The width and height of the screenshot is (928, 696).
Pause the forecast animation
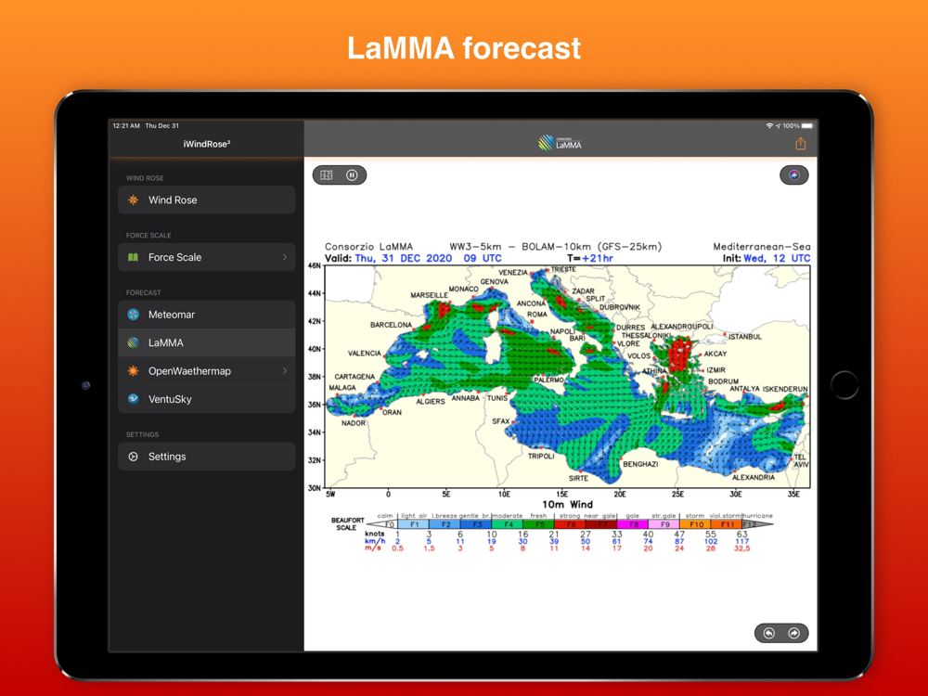coord(352,175)
